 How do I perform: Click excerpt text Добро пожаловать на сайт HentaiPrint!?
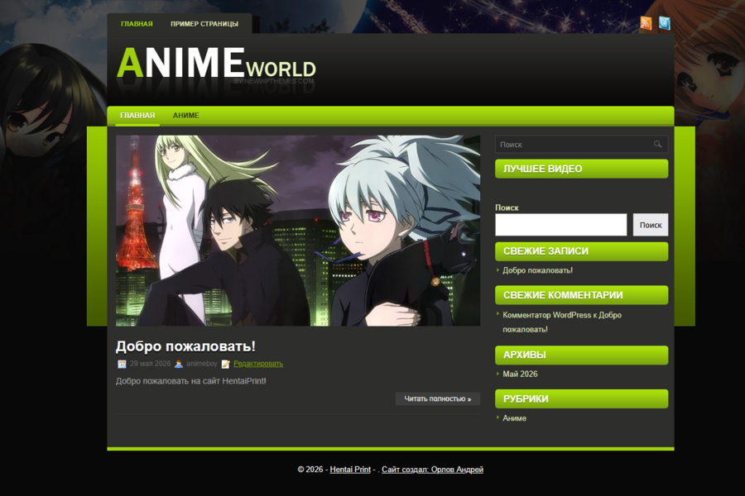(191, 381)
